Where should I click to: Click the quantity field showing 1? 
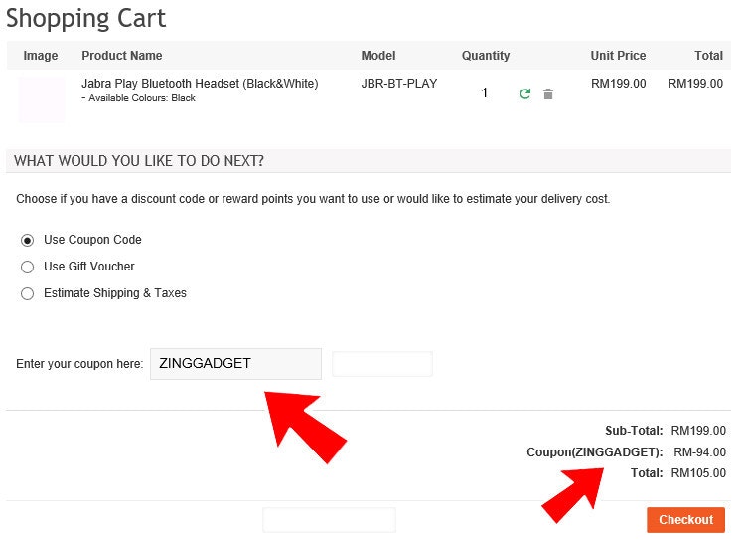pyautogui.click(x=485, y=92)
